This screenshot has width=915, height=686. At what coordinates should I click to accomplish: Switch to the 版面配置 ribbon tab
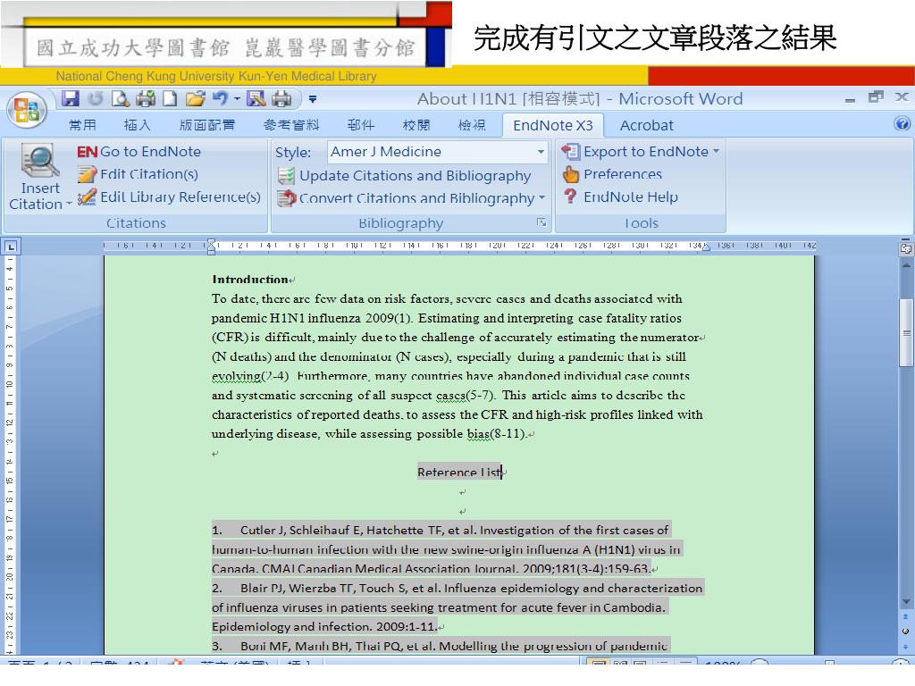click(x=206, y=125)
